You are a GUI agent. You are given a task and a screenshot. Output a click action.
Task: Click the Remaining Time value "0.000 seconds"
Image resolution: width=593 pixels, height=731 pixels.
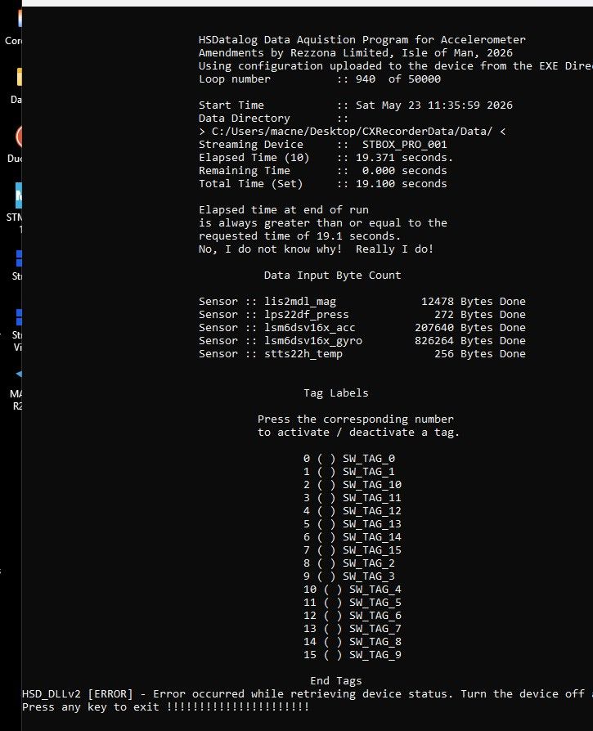point(405,171)
